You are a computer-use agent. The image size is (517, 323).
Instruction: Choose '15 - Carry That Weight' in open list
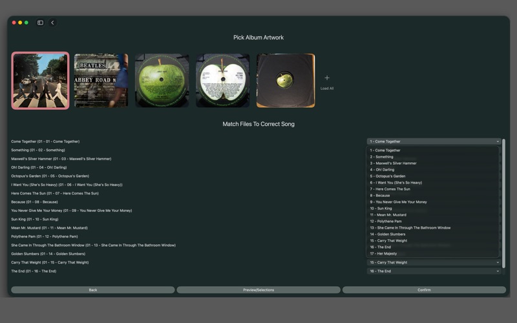click(432, 240)
